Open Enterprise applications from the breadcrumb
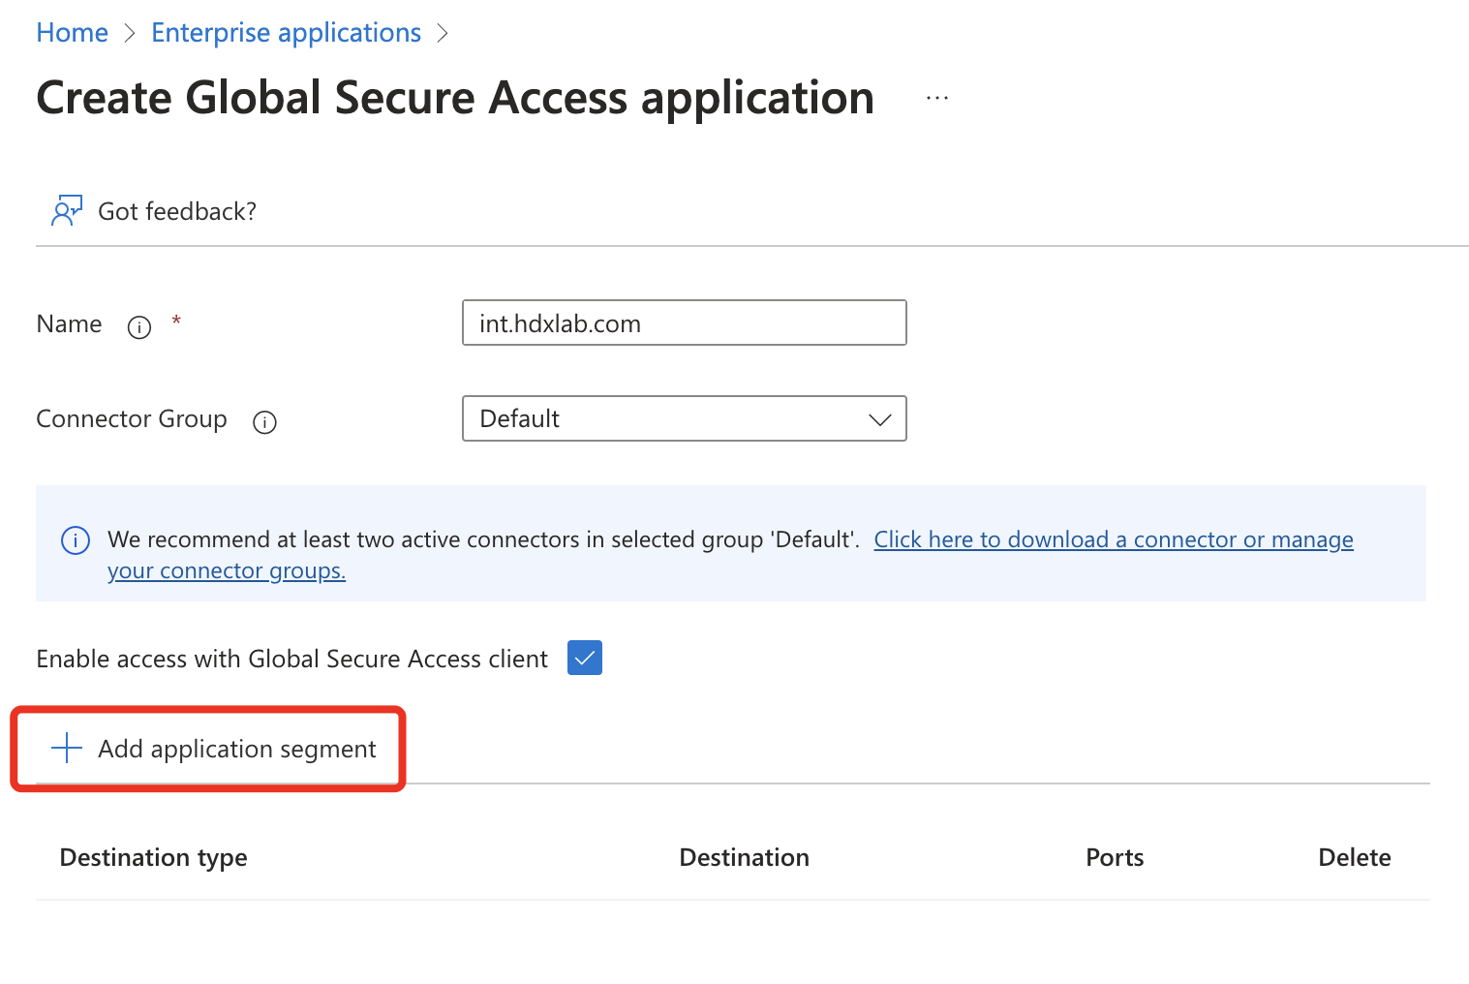 tap(285, 32)
